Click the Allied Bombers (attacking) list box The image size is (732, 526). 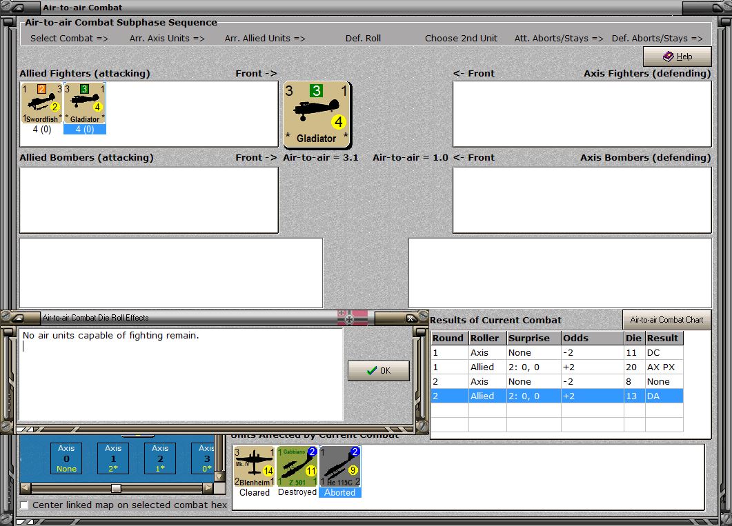tap(149, 200)
